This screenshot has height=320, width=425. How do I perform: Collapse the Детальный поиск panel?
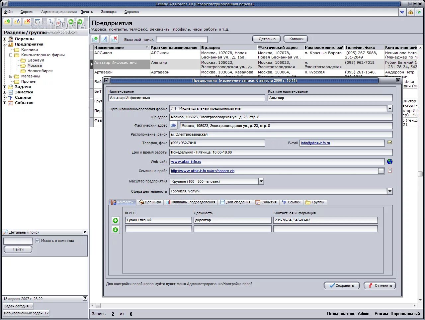click(x=85, y=232)
